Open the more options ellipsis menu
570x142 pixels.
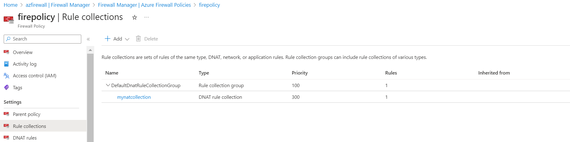pos(147,17)
